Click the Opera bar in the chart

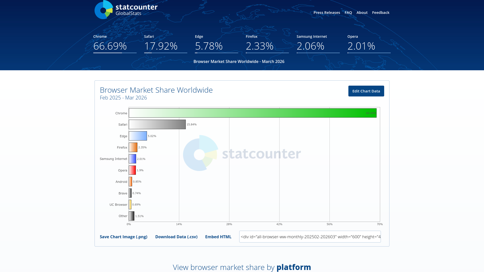(133, 170)
